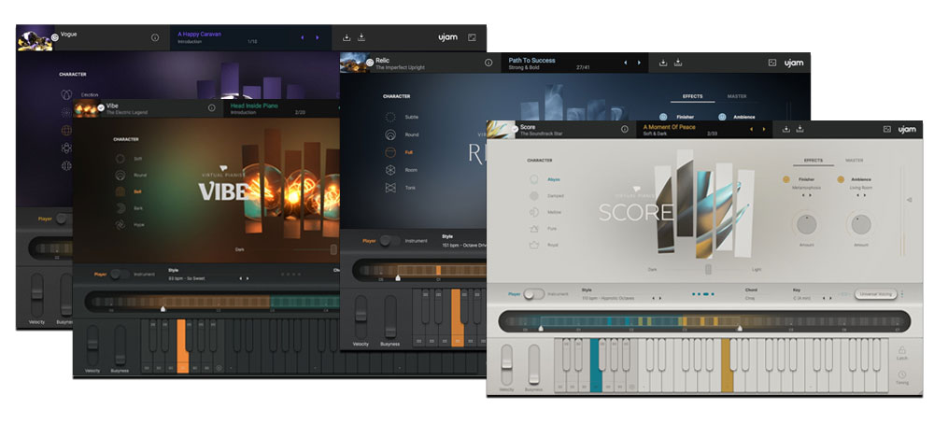This screenshot has height=424, width=934.
Task: Open the info icon in Vibe header
Action: (x=211, y=107)
